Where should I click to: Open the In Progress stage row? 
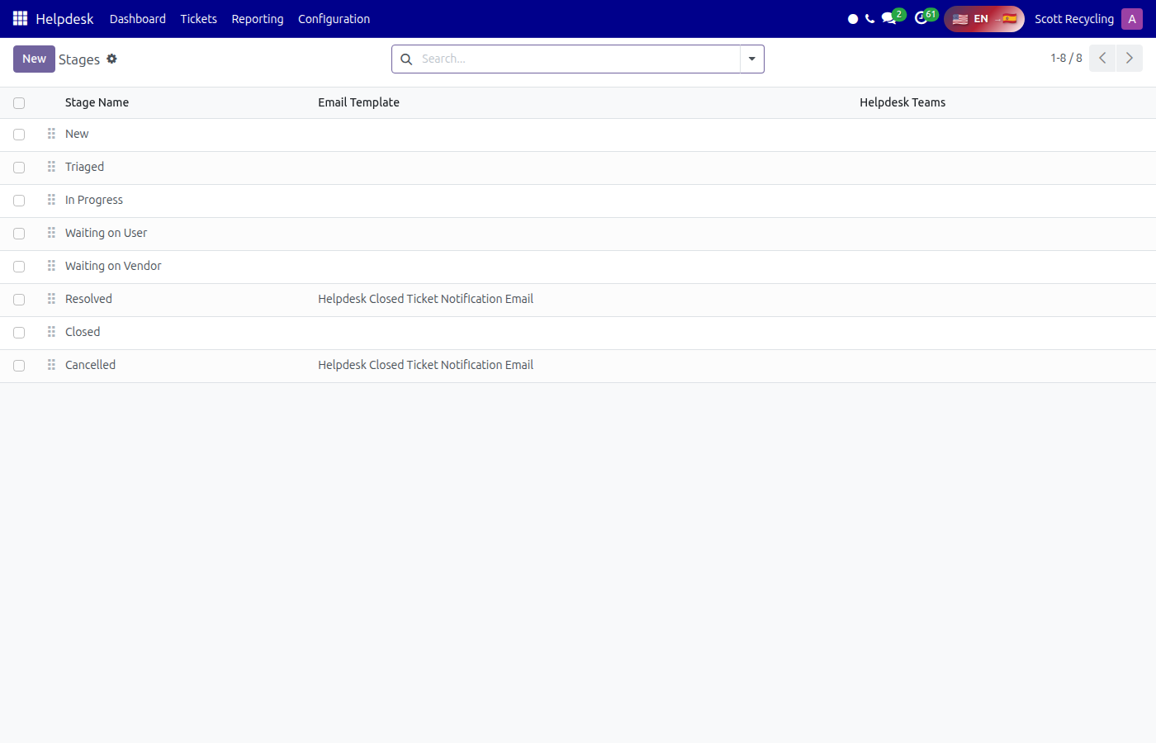coord(578,201)
